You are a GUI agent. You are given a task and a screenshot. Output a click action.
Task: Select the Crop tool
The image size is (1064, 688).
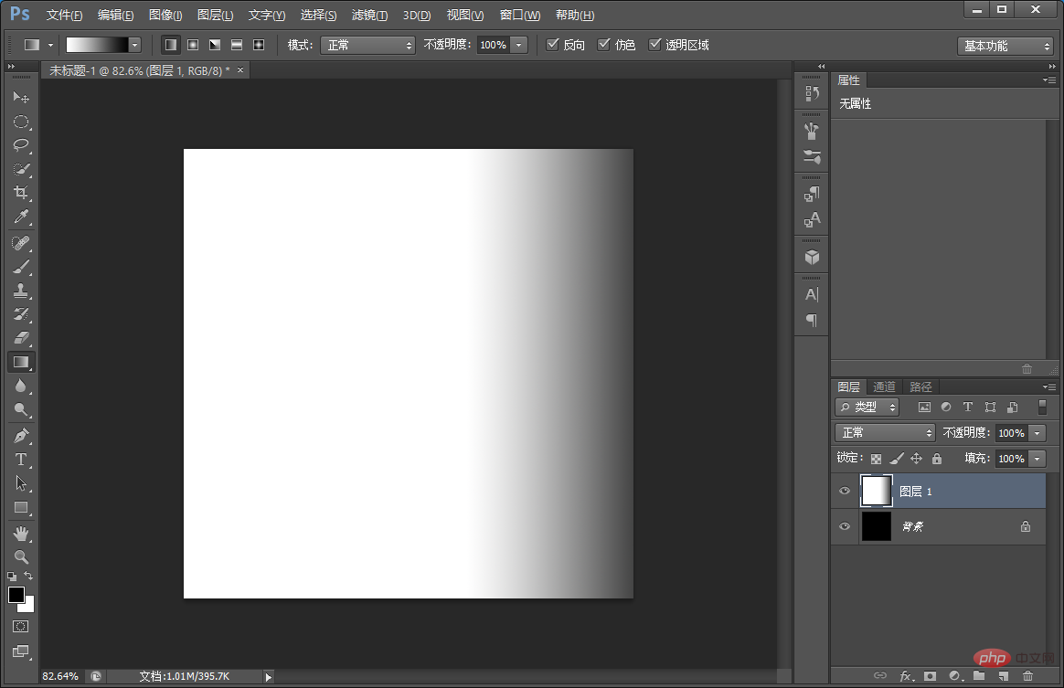click(21, 193)
